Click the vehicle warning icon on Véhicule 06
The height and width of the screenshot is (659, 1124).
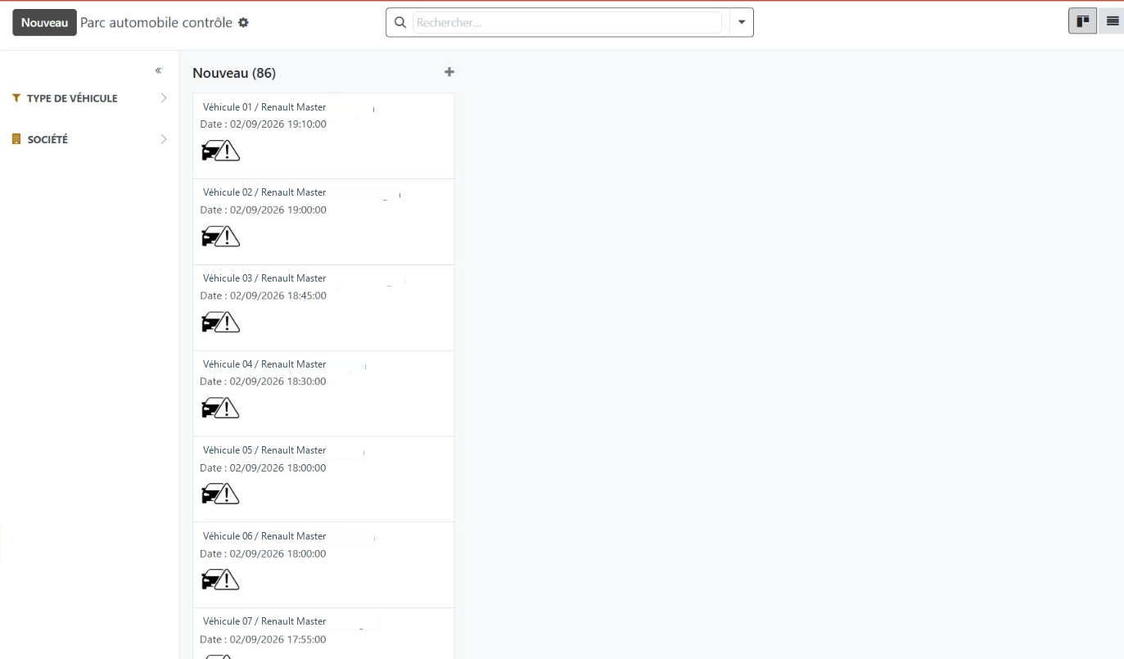pyautogui.click(x=220, y=580)
